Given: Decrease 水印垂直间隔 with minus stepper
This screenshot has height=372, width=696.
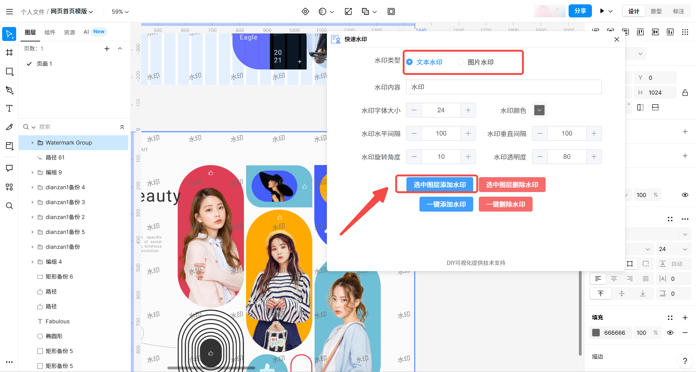Looking at the screenshot, I should 540,133.
